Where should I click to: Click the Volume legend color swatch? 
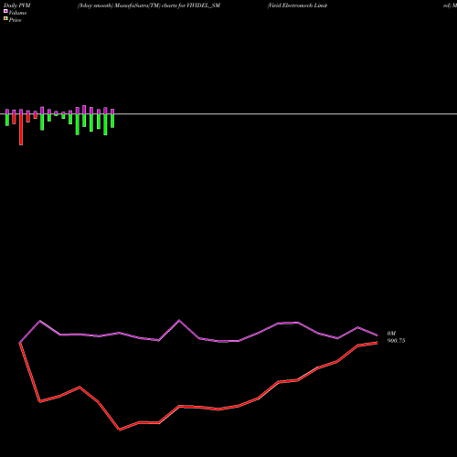point(5,11)
